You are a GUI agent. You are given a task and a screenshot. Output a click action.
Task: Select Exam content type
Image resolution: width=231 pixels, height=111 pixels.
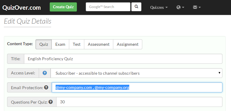pos(60,44)
